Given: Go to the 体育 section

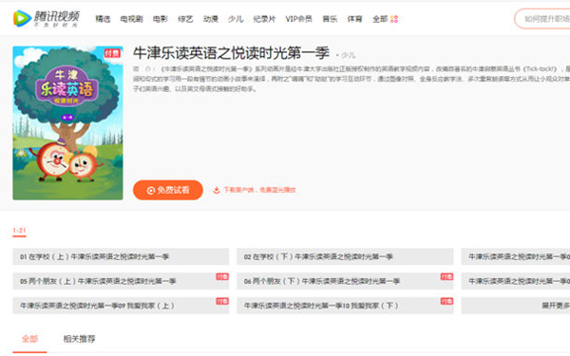Looking at the screenshot, I should (354, 19).
